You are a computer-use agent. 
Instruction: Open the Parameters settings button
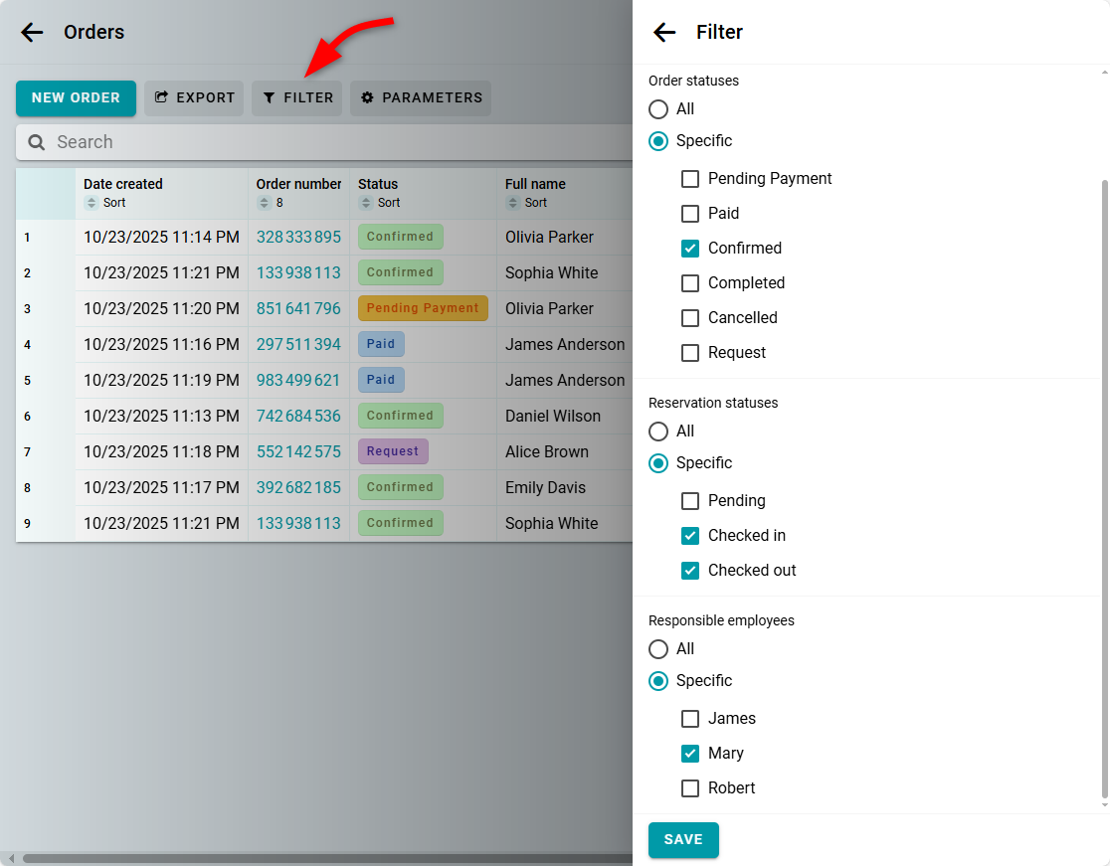pos(421,97)
